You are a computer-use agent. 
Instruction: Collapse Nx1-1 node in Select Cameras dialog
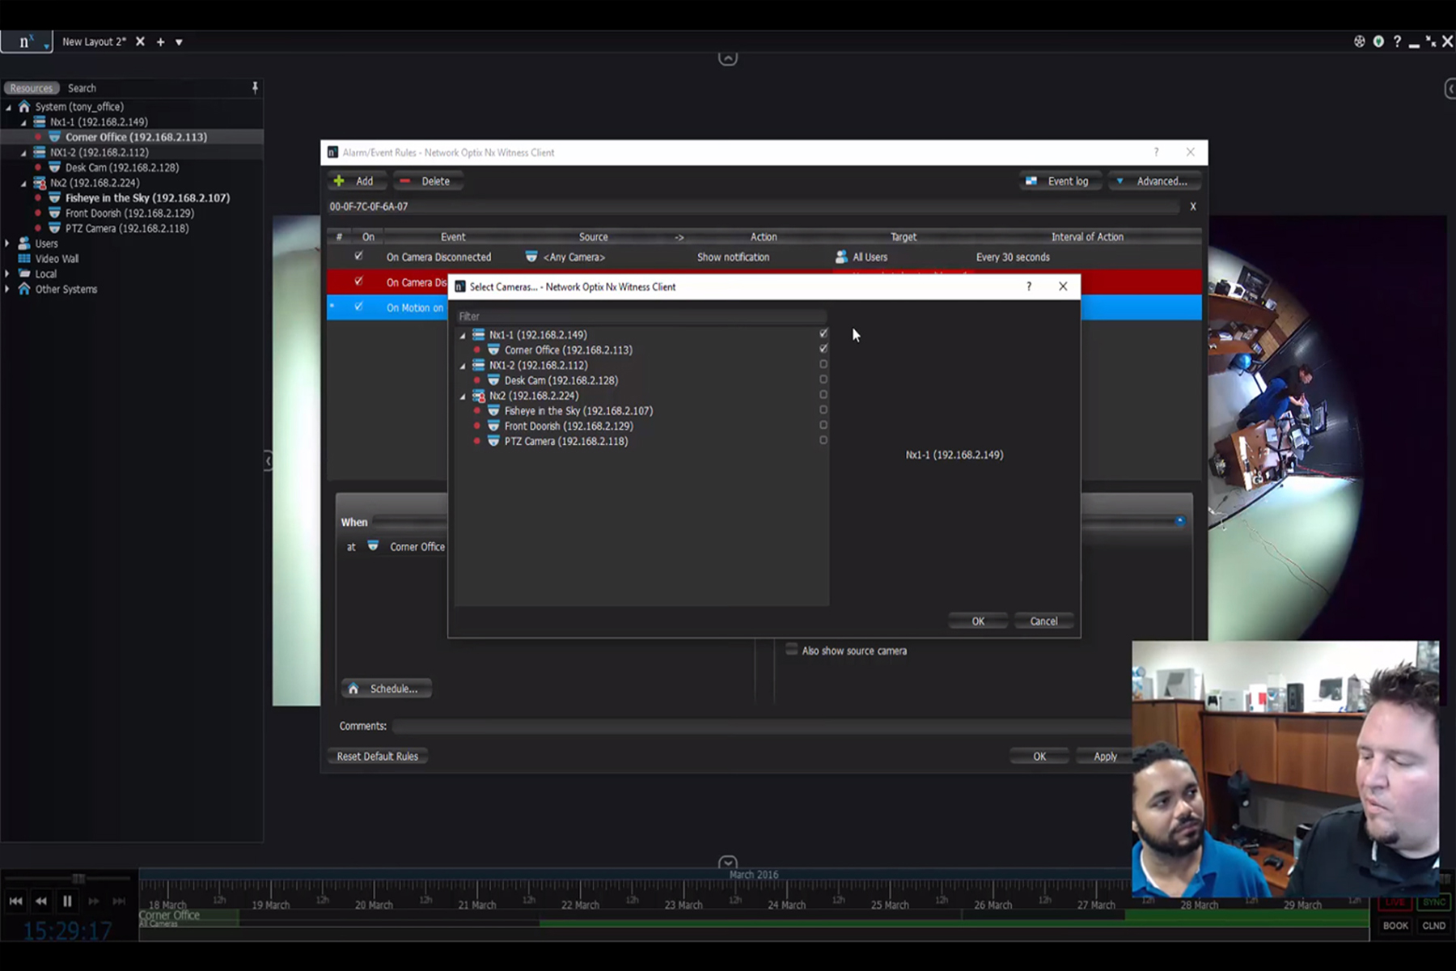463,335
